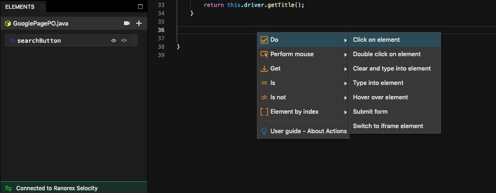Click the angle-bracket icon before searchButton

[13, 41]
